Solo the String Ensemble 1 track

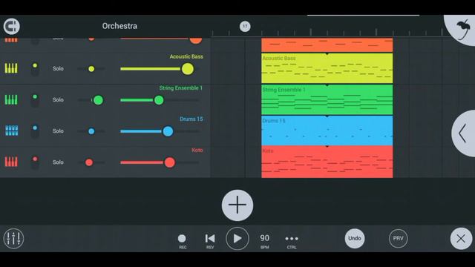[x=58, y=100]
